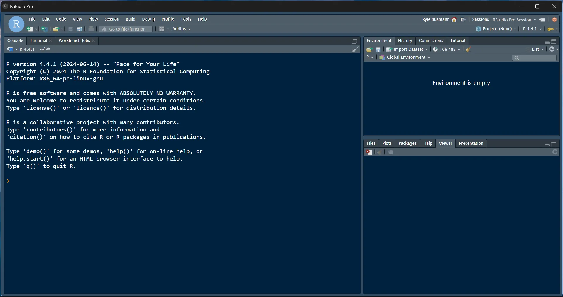Viewport: 563px width, 297px height.
Task: Click the workspace panes grid icon
Action: 162,29
